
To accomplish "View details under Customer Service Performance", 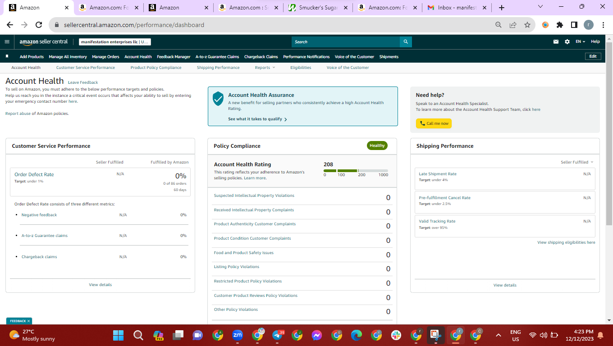I will pyautogui.click(x=101, y=285).
